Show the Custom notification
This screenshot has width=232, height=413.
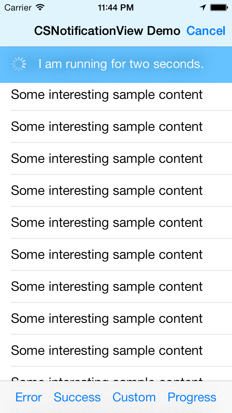pyautogui.click(x=134, y=397)
